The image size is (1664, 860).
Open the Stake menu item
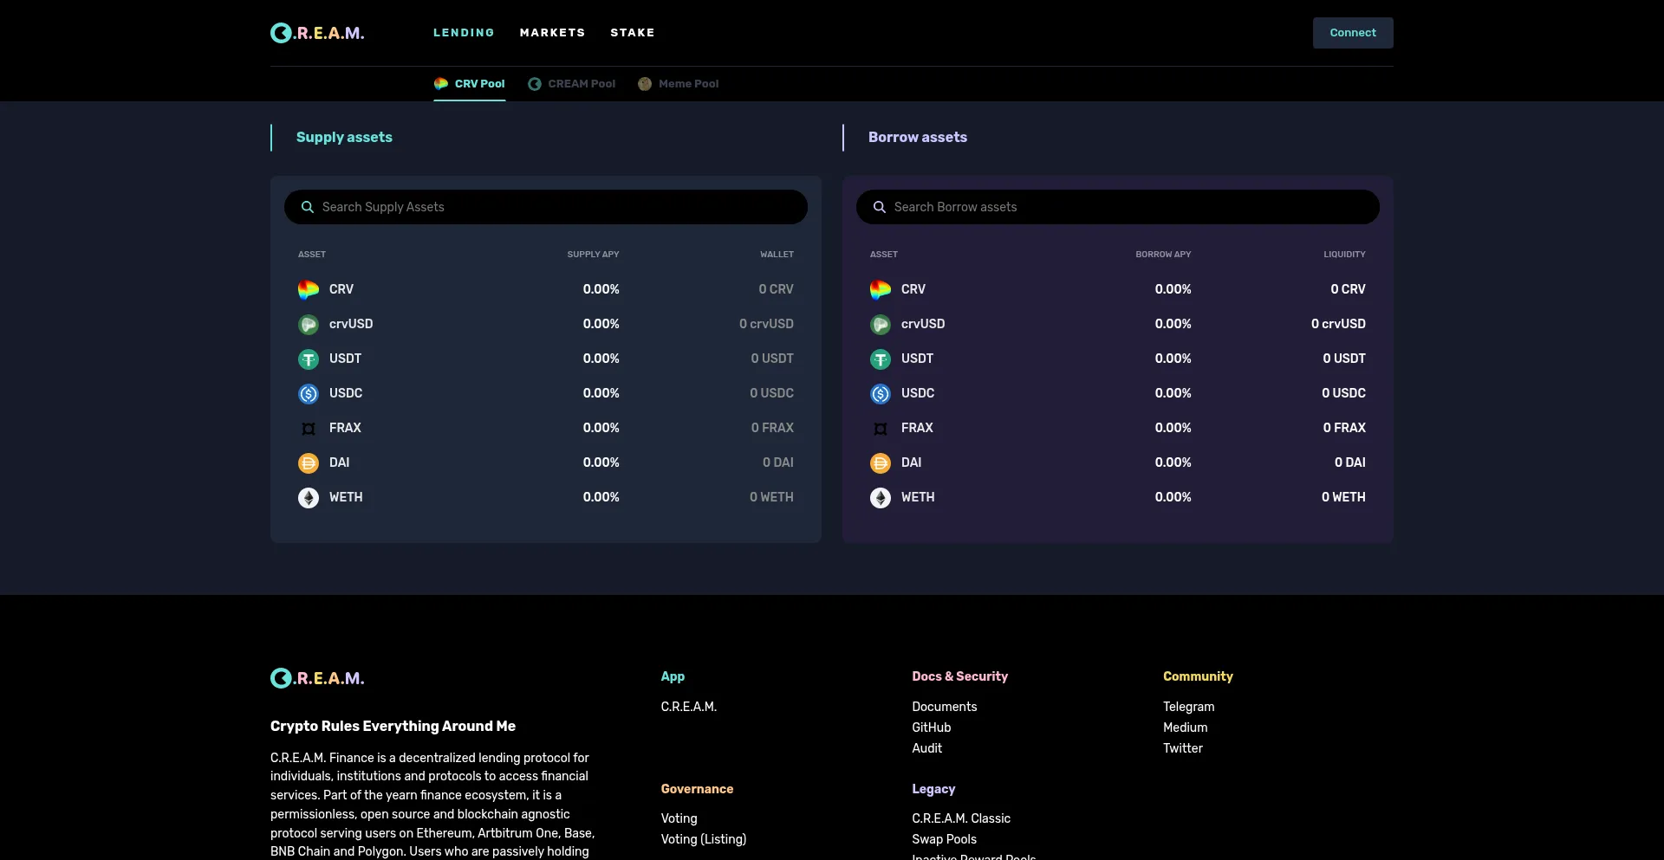click(x=633, y=33)
